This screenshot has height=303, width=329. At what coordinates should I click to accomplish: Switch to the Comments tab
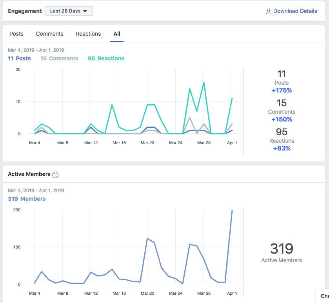49,34
